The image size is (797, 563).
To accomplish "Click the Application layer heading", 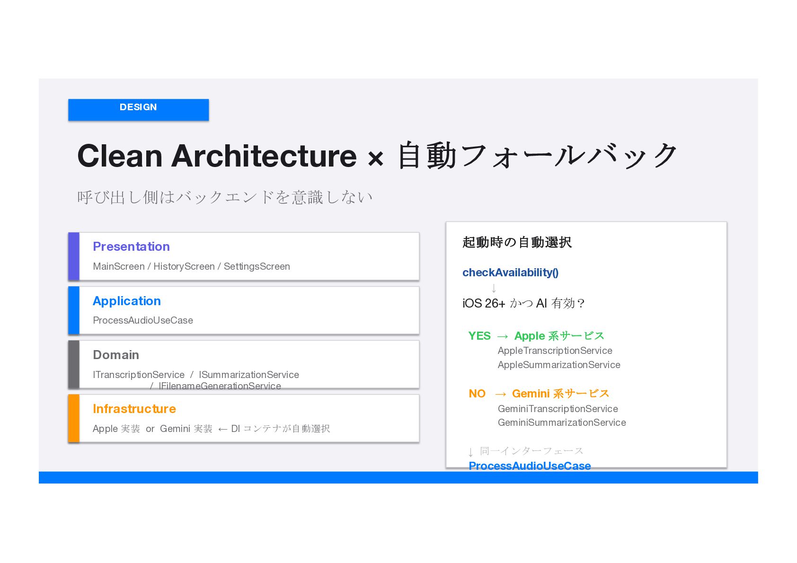I will (127, 301).
